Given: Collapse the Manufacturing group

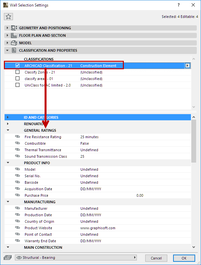Looking at the screenshot, I should pyautogui.click(x=8, y=202).
